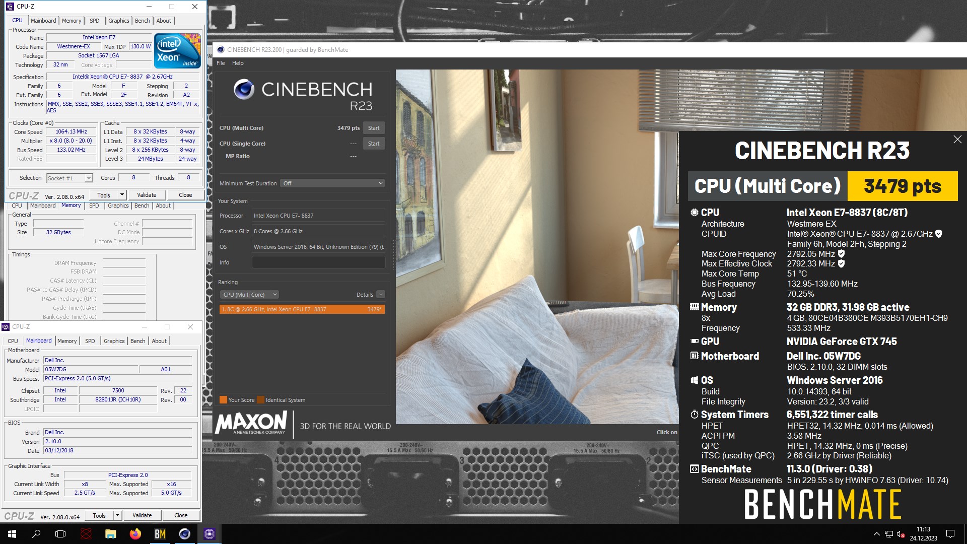Click Close button in upper CPU-Z
The width and height of the screenshot is (967, 544).
185,195
